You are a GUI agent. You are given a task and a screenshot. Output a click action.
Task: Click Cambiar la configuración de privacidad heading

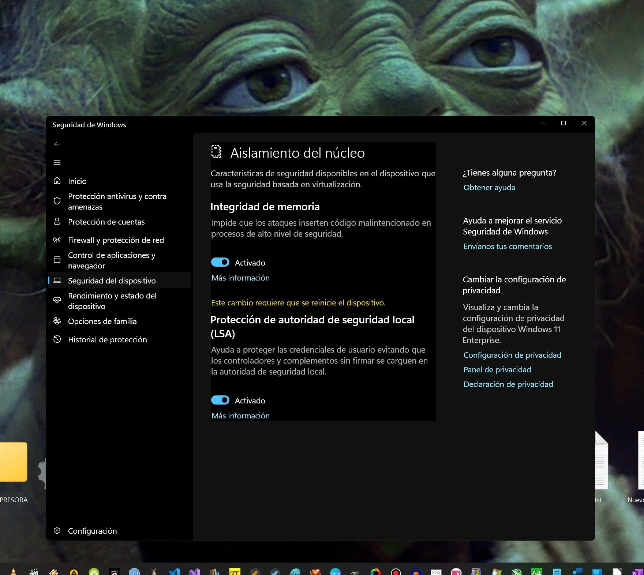click(x=514, y=285)
